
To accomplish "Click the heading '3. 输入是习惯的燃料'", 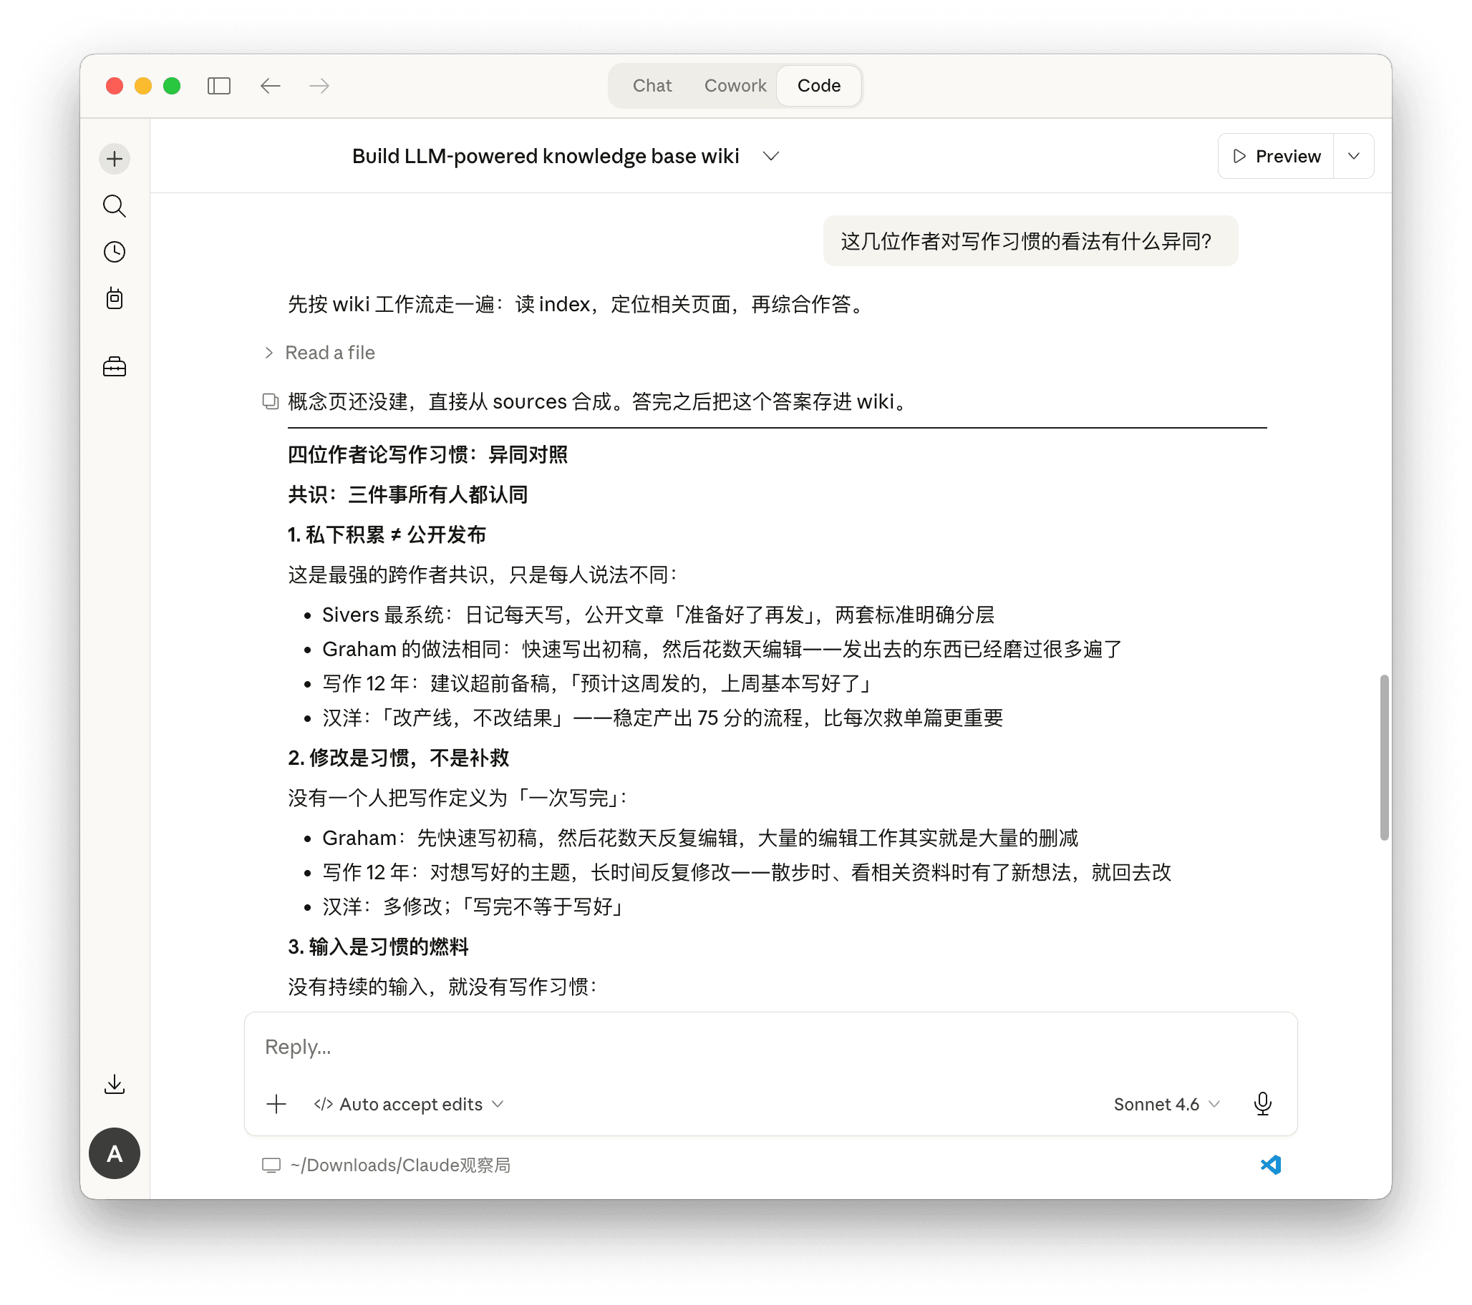I will pyautogui.click(x=378, y=947).
